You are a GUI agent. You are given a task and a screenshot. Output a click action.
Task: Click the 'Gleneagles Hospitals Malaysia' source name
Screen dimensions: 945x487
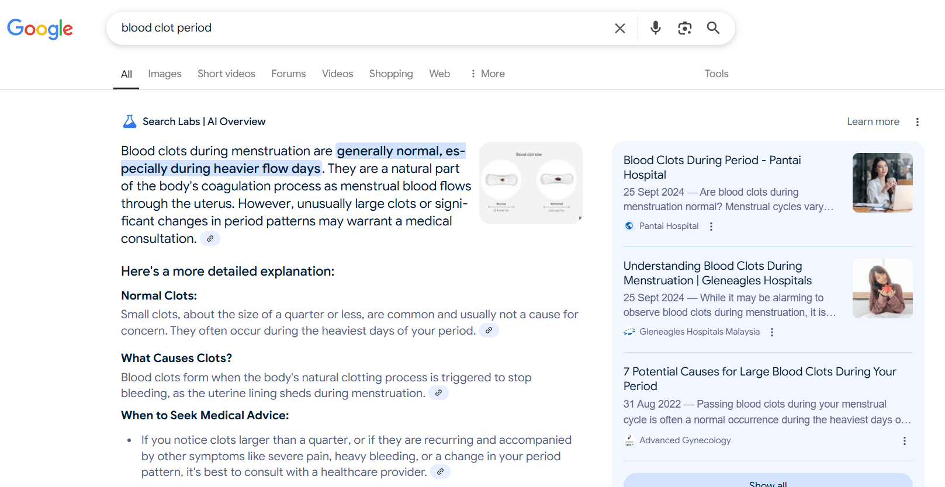pyautogui.click(x=700, y=332)
